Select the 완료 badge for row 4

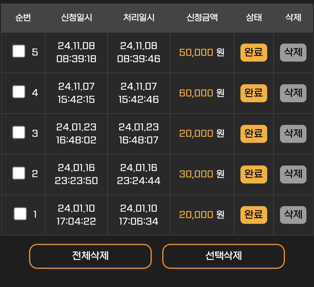[254, 93]
